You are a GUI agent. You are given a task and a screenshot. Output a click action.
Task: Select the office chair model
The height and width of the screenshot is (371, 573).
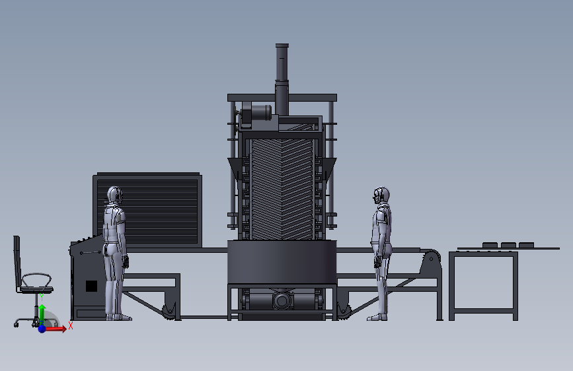coord(34,281)
